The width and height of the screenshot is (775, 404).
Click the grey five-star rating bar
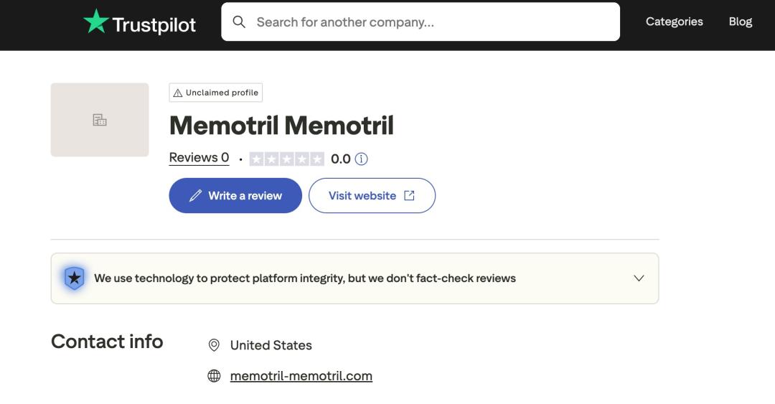[x=286, y=159]
